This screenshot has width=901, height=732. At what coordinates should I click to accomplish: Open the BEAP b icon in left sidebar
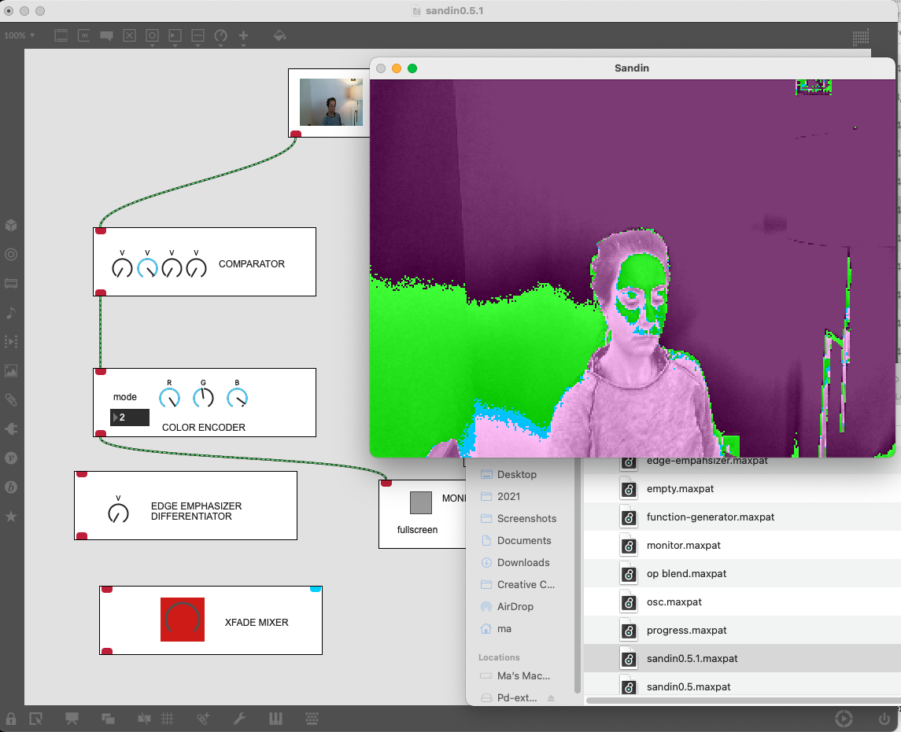tap(11, 487)
